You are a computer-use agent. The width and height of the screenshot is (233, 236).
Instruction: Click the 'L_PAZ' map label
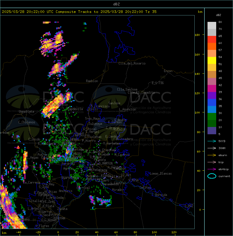pyautogui.click(x=189, y=206)
